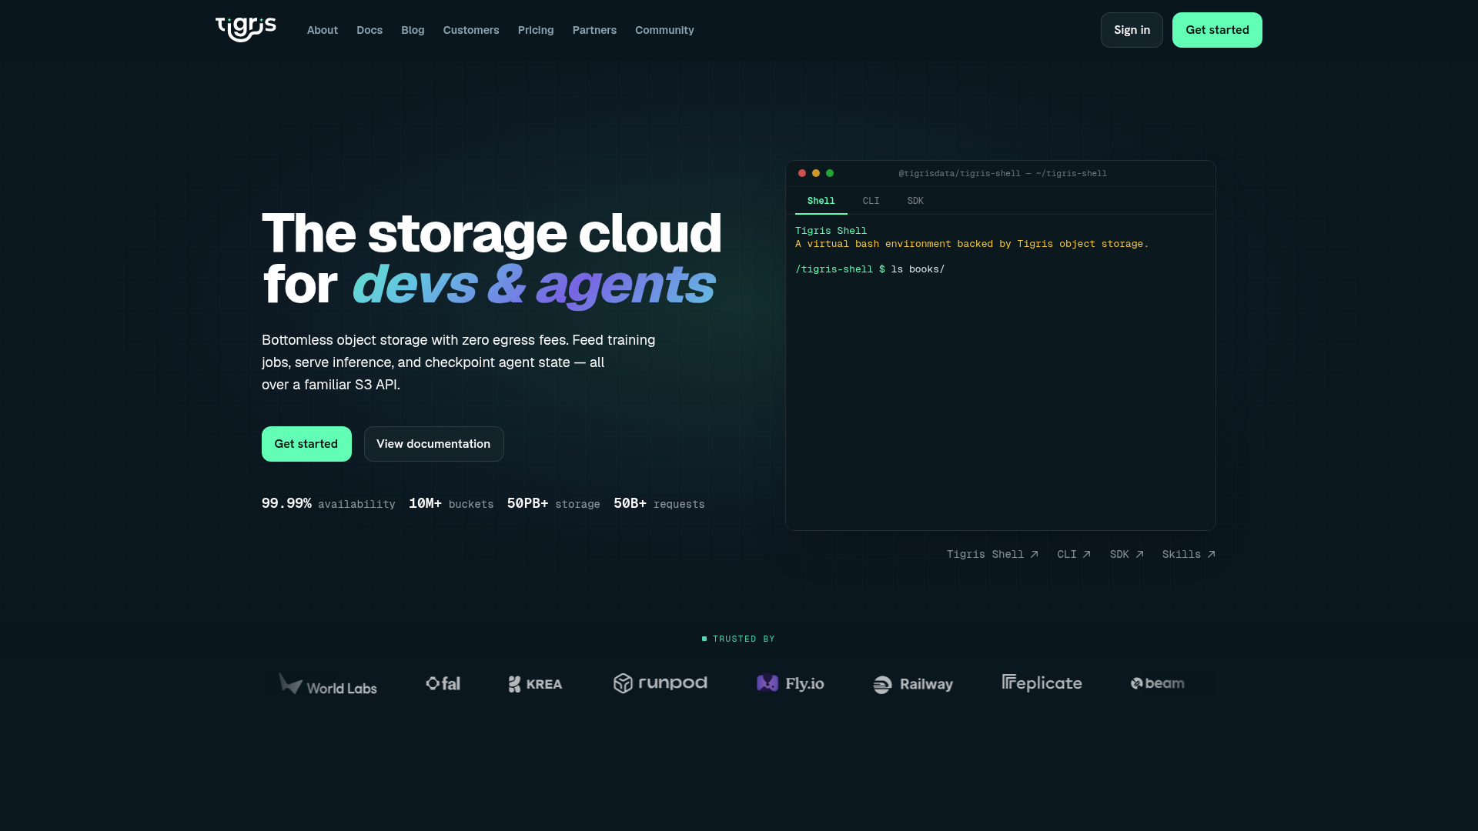Select the Shell tab in the terminal
This screenshot has width=1478, height=831.
(821, 201)
